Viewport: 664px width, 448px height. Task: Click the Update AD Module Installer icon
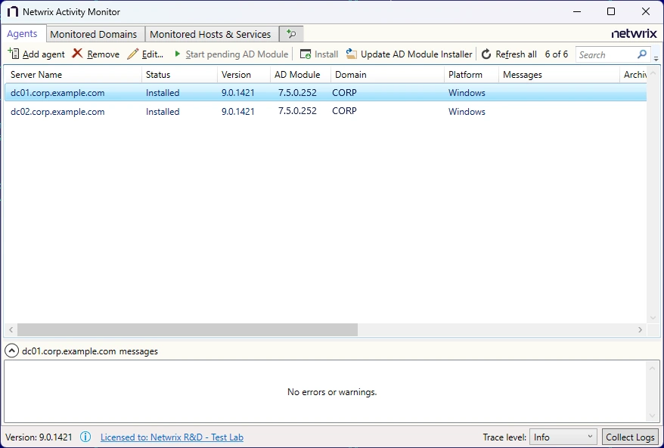pos(352,54)
